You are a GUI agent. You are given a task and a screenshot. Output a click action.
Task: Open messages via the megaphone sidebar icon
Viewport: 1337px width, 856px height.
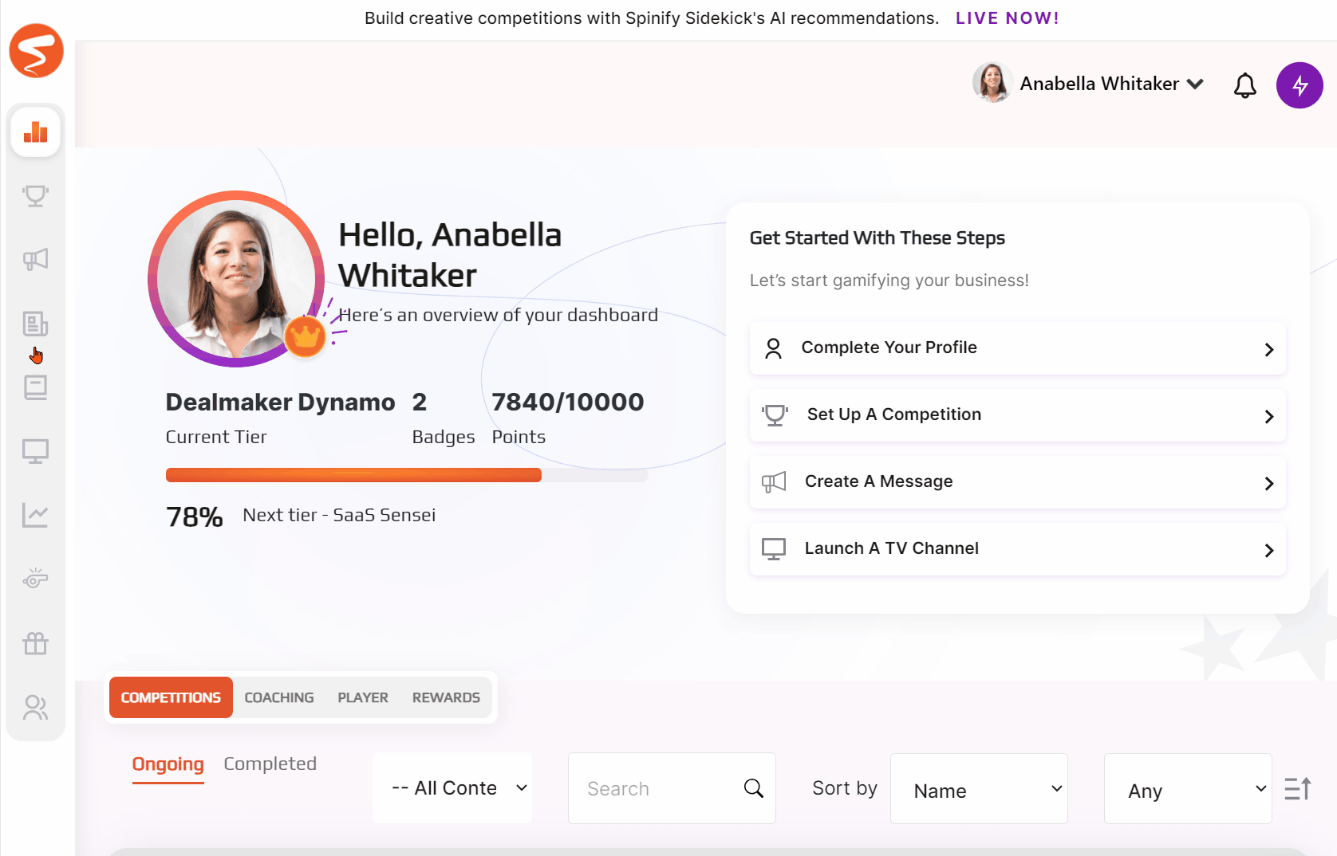pyautogui.click(x=35, y=259)
